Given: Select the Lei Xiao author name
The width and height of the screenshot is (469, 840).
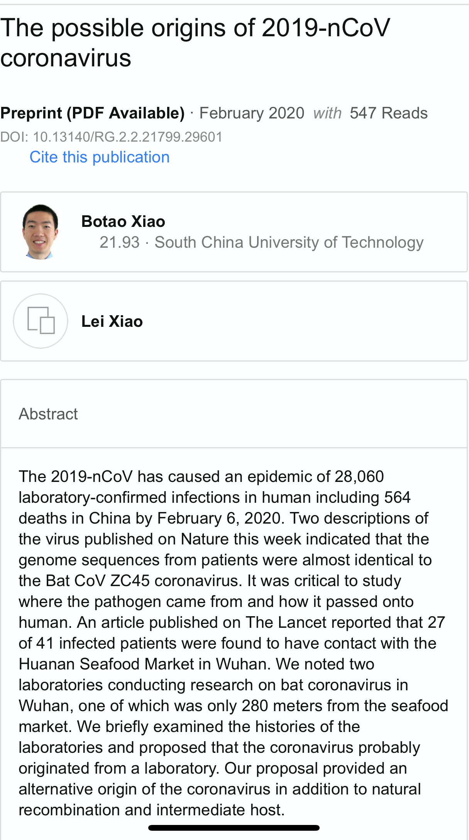Looking at the screenshot, I should 112,321.
